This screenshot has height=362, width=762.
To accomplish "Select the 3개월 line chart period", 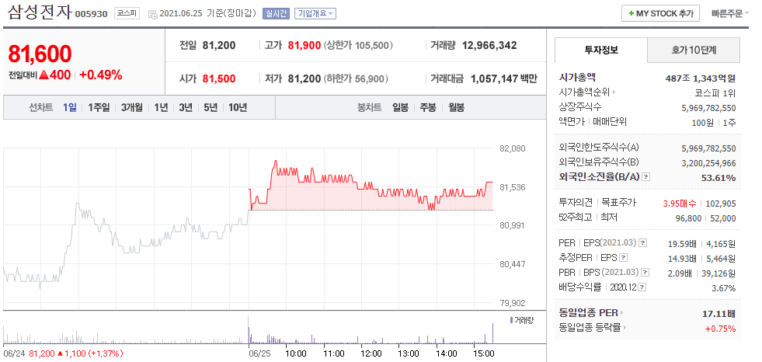I will point(132,107).
